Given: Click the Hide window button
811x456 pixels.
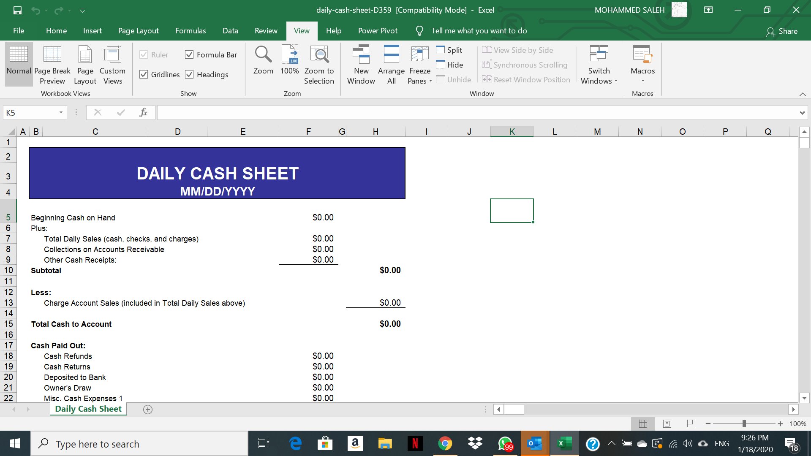Looking at the screenshot, I should 449,65.
